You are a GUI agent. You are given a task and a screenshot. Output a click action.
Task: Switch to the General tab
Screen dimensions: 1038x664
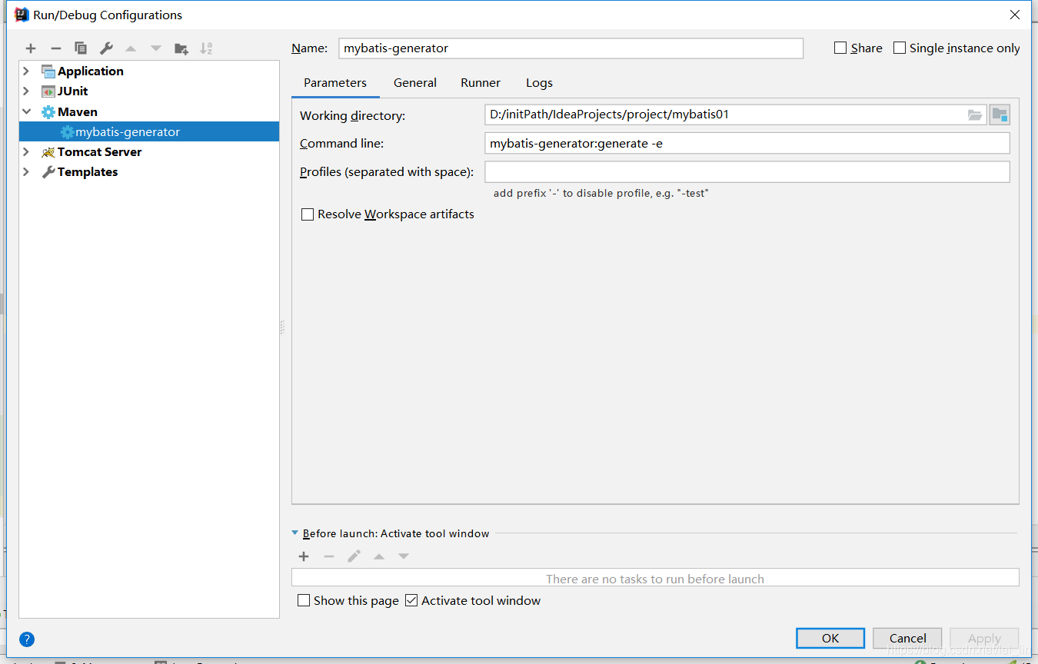415,83
